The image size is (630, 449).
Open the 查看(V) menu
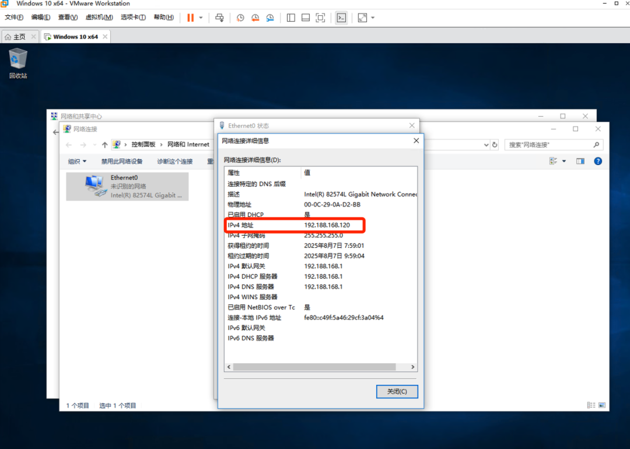[68, 17]
